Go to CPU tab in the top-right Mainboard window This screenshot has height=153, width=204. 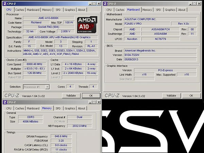tap(109, 10)
